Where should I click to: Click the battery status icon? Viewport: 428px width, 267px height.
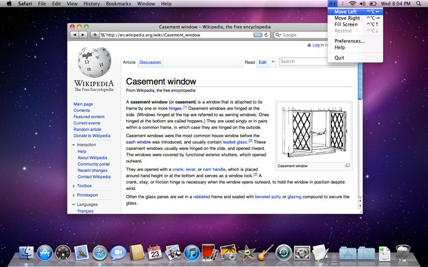pos(373,4)
